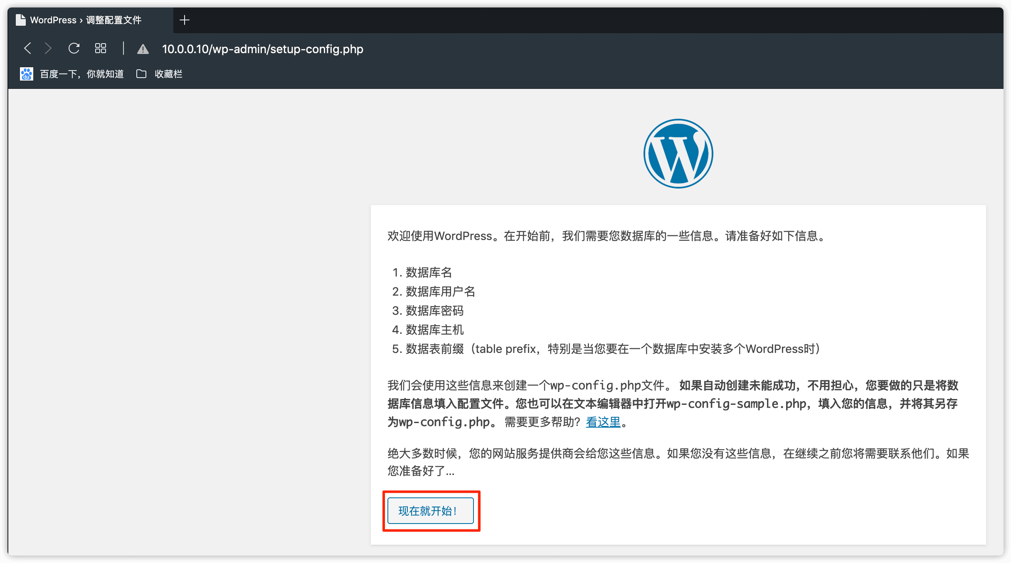This screenshot has width=1011, height=563.
Task: Click the 10.0.0.10 address bar URL
Action: click(262, 49)
